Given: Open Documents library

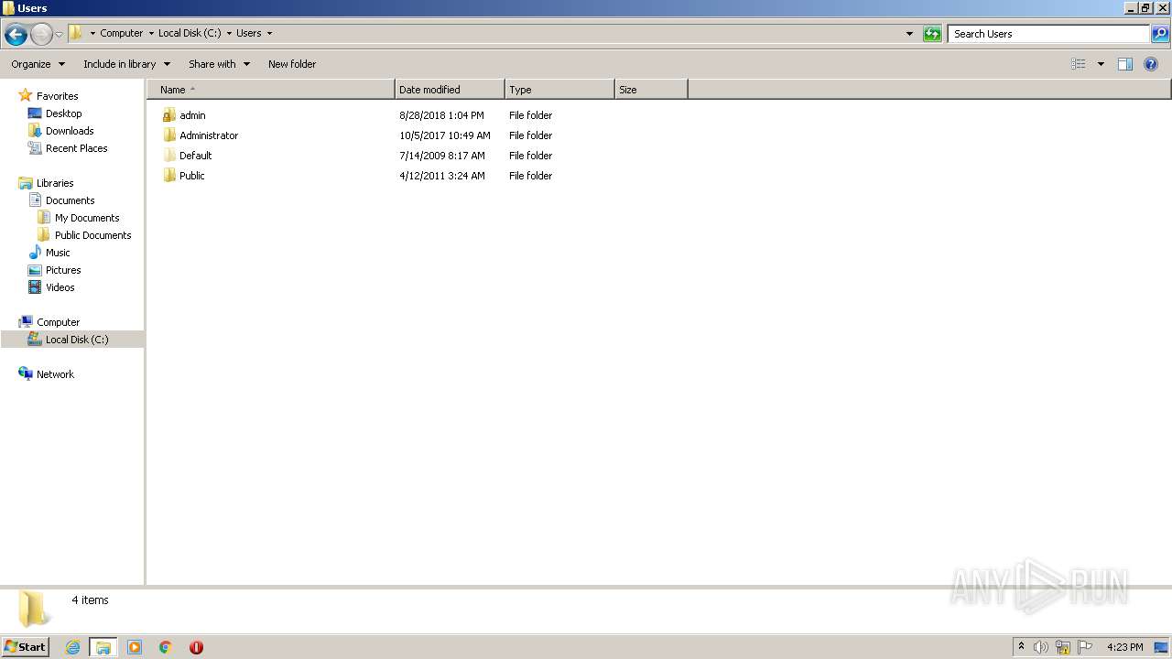Looking at the screenshot, I should coord(70,200).
